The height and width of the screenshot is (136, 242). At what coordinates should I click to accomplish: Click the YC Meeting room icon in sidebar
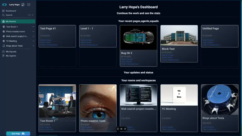[x=4, y=41]
